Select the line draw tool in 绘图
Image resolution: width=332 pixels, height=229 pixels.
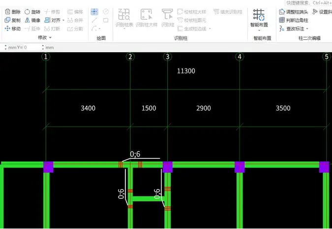coord(94,20)
